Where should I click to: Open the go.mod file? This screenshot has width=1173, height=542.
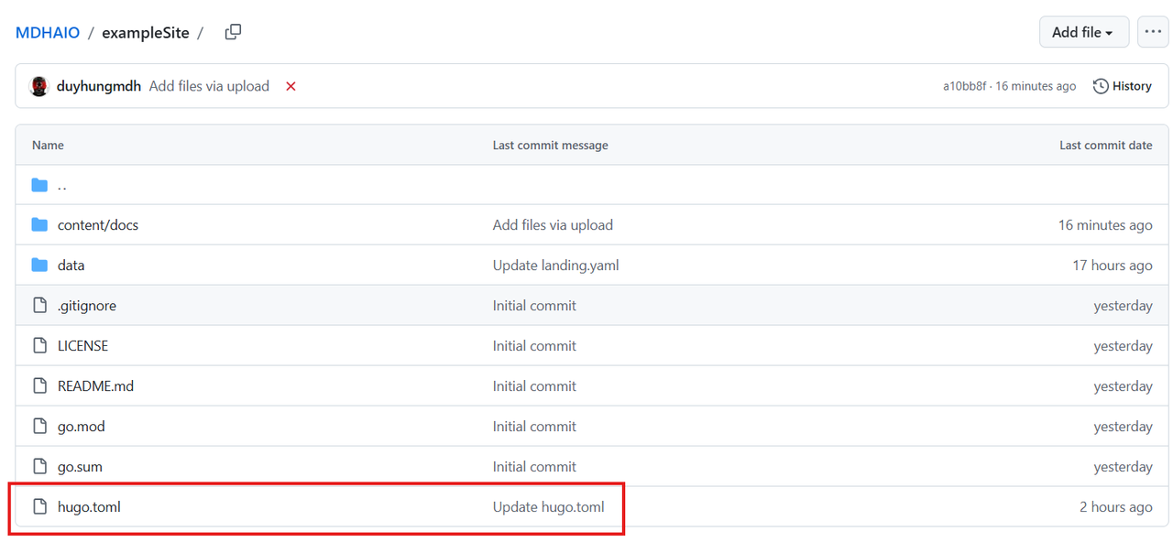tap(82, 427)
